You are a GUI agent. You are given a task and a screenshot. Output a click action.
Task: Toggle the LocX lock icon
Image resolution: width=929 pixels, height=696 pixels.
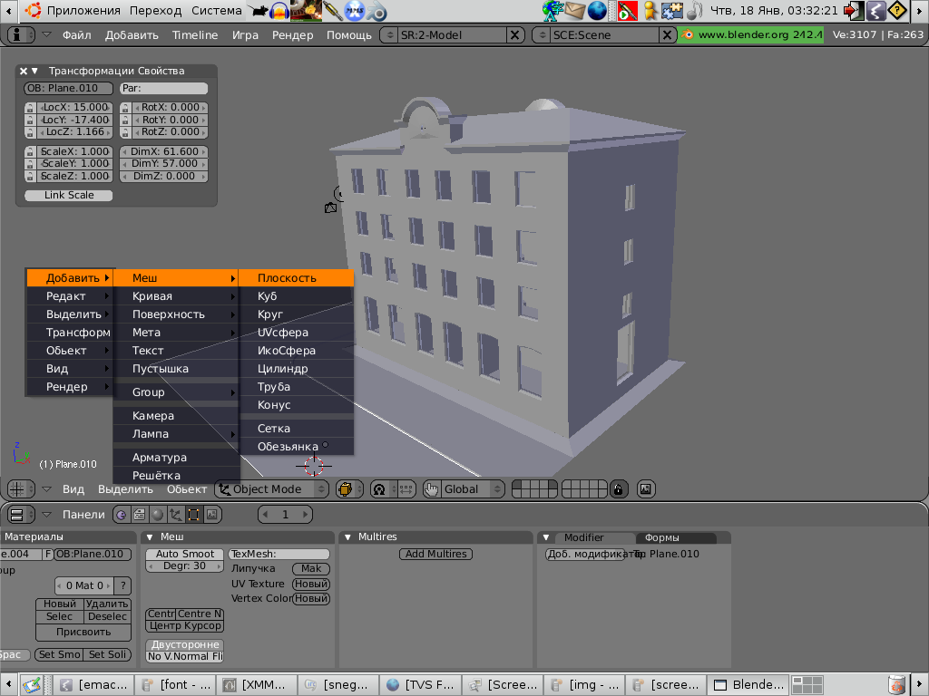point(30,108)
